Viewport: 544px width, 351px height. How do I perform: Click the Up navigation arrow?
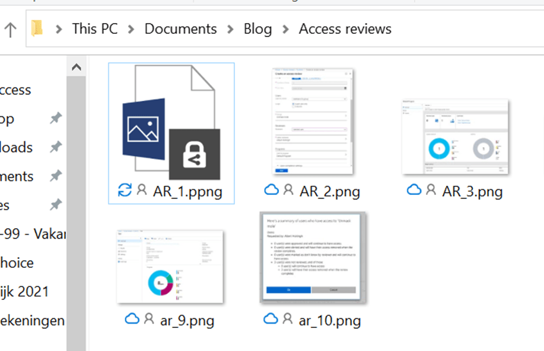(x=10, y=29)
